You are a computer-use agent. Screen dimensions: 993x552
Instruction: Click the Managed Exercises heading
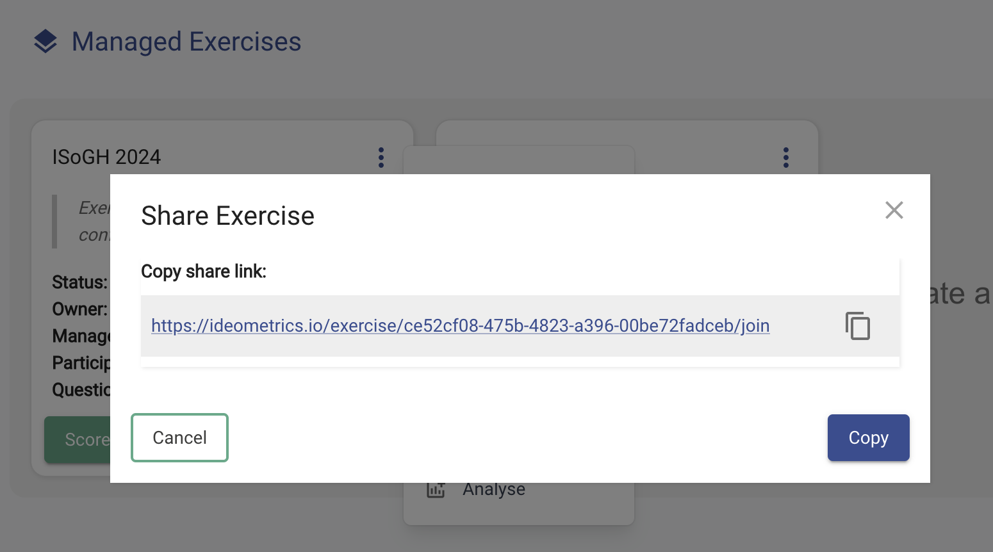(x=186, y=42)
